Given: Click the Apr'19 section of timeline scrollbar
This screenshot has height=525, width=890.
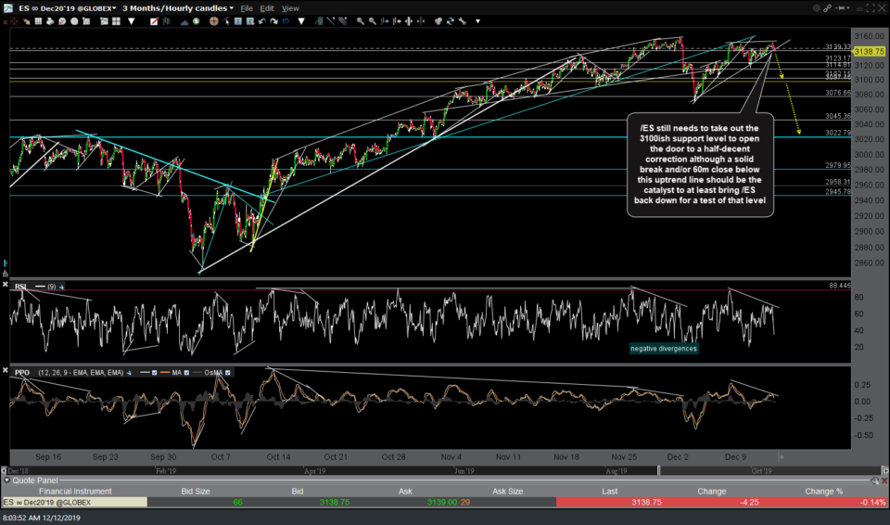Looking at the screenshot, I should [x=314, y=471].
